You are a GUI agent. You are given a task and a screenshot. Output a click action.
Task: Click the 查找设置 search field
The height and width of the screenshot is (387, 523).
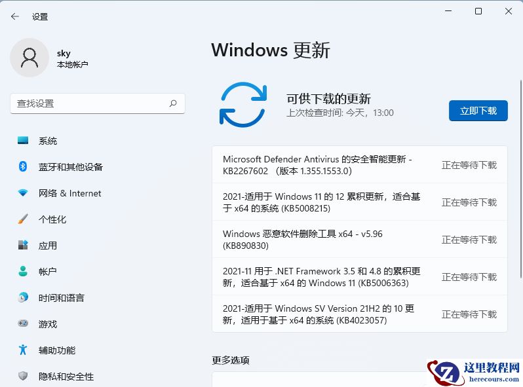(98, 103)
